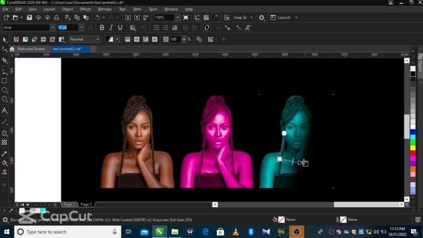
Task: Open the File menu
Action: 5,9
